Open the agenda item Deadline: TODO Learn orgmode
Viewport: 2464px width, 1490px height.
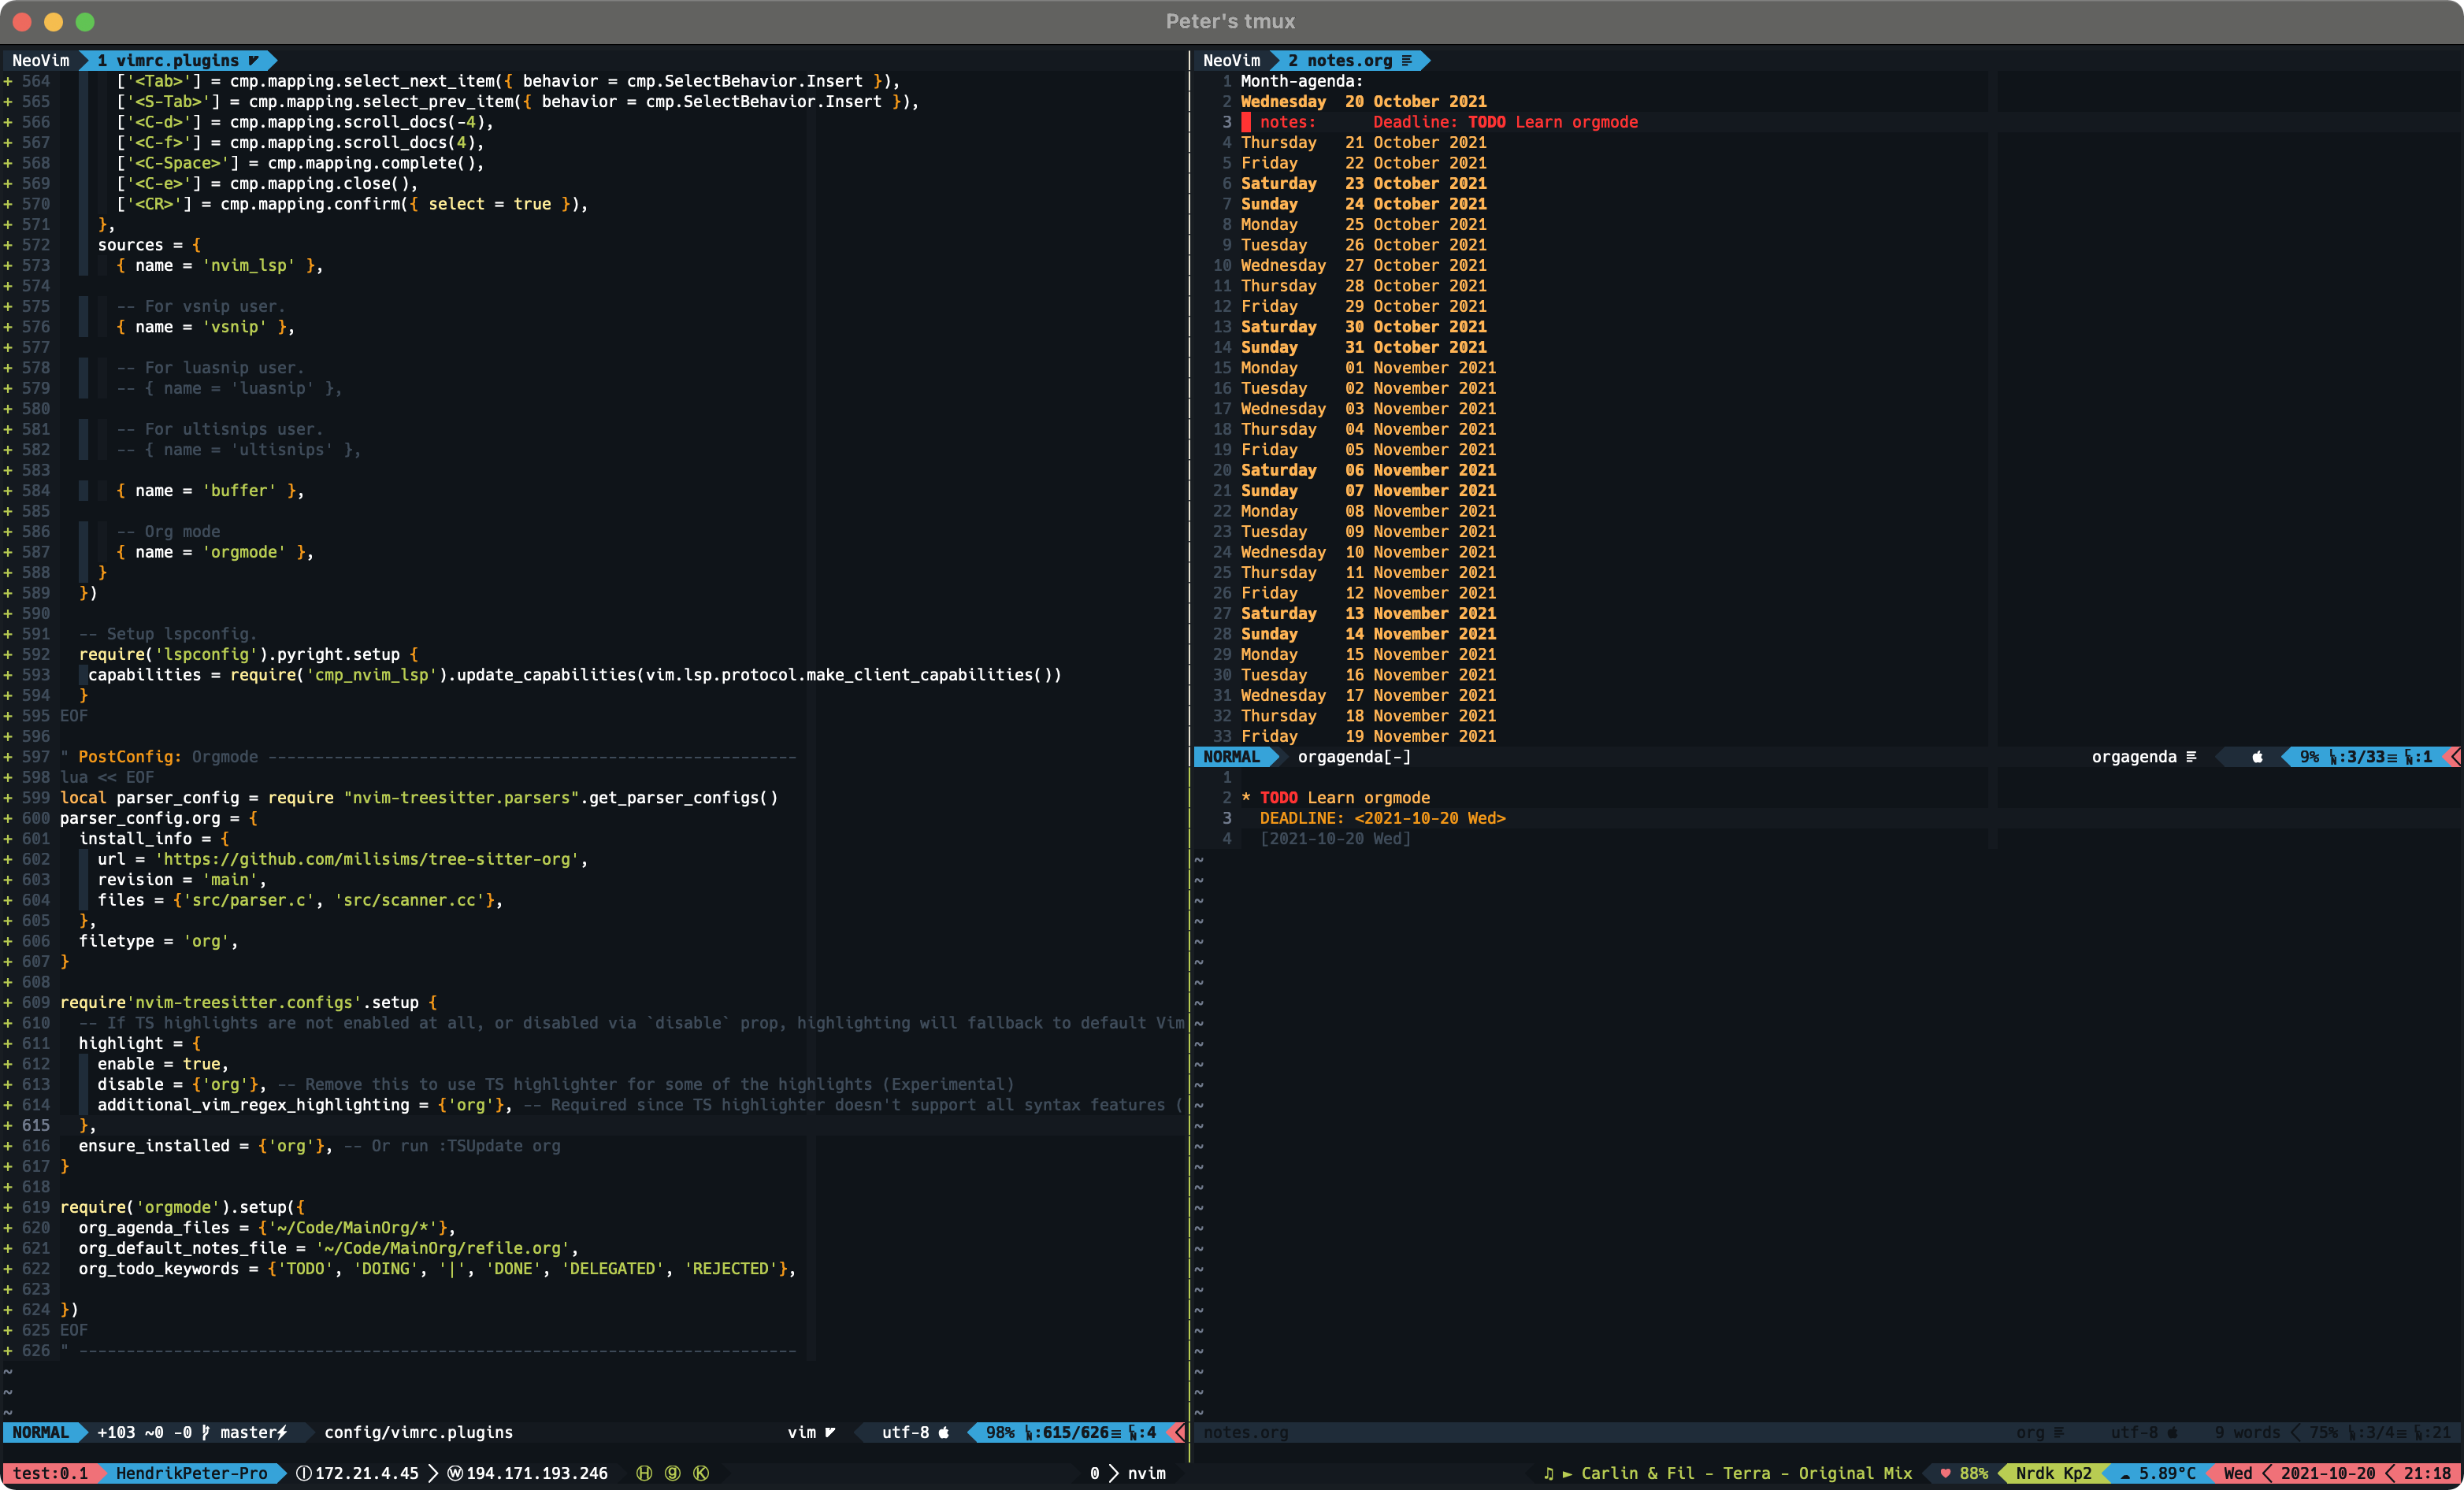(x=1505, y=122)
